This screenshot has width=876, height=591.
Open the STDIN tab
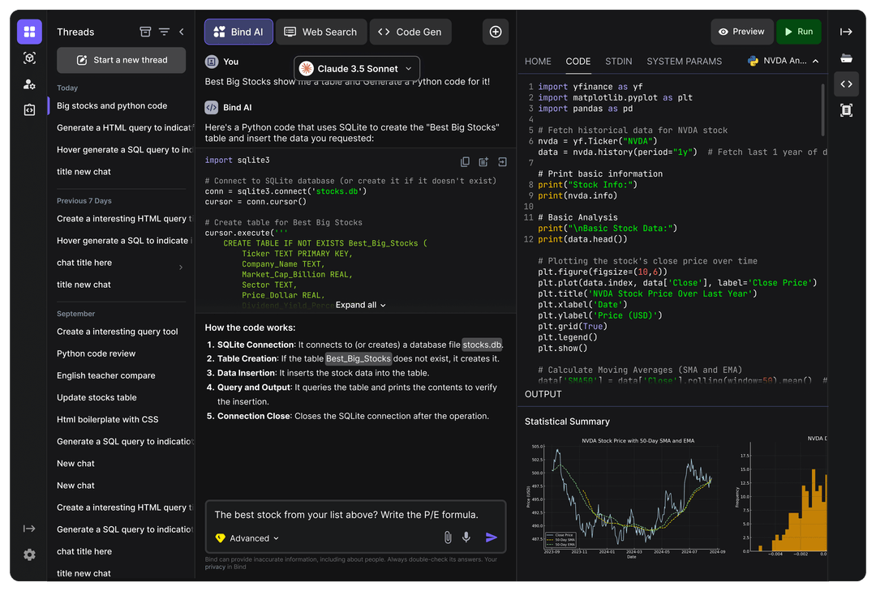pos(618,62)
